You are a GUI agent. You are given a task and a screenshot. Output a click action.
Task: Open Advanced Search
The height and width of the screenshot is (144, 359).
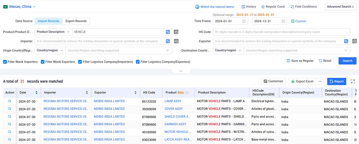click(x=340, y=7)
